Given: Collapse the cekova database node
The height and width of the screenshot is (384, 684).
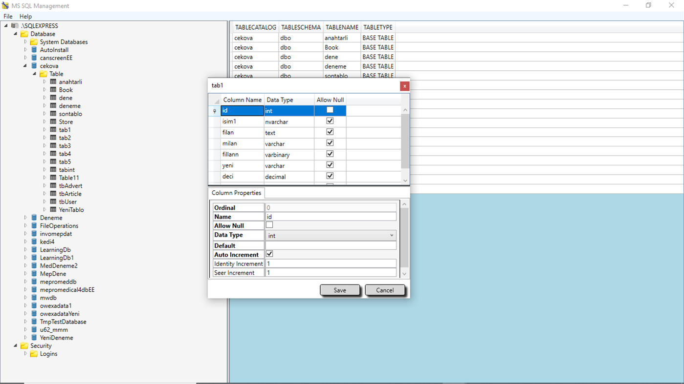Looking at the screenshot, I should pyautogui.click(x=25, y=66).
